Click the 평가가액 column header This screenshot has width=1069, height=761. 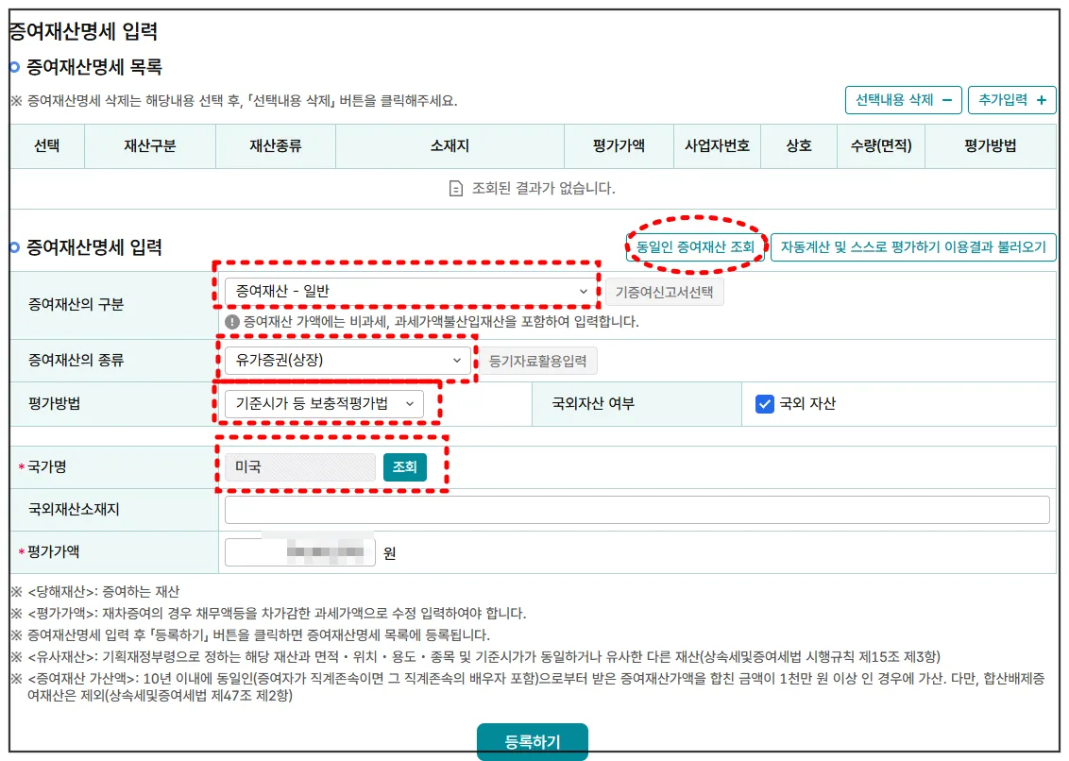(x=618, y=146)
